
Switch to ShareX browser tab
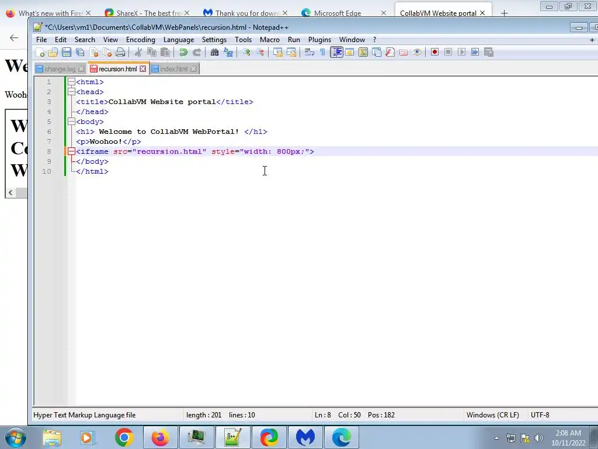coord(147,13)
